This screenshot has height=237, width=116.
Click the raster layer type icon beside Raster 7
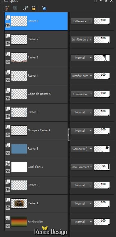[8, 36]
